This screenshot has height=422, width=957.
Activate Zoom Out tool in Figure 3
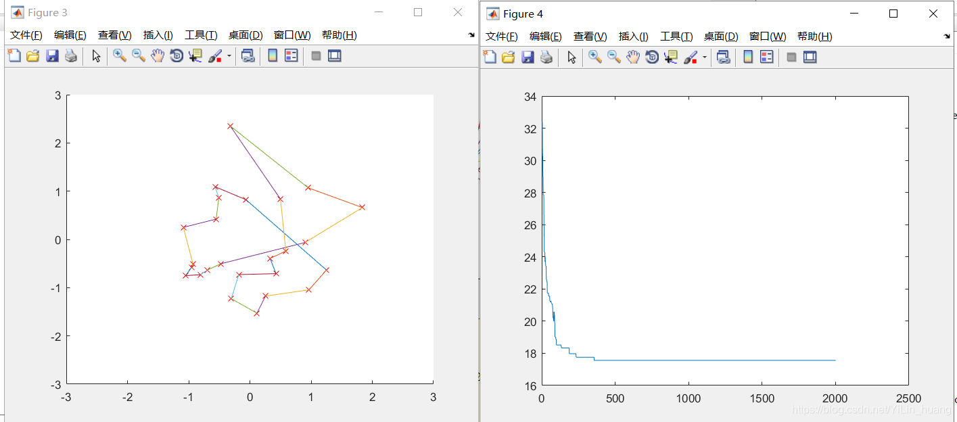[x=139, y=56]
